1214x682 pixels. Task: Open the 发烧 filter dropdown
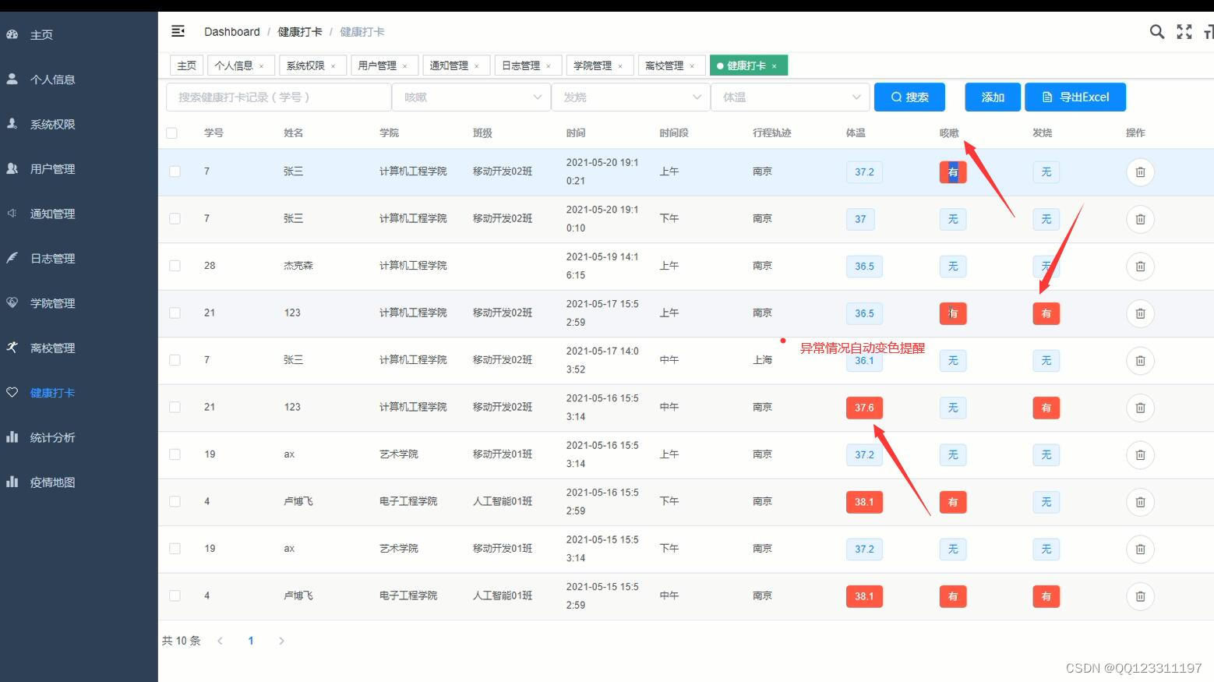coord(630,97)
